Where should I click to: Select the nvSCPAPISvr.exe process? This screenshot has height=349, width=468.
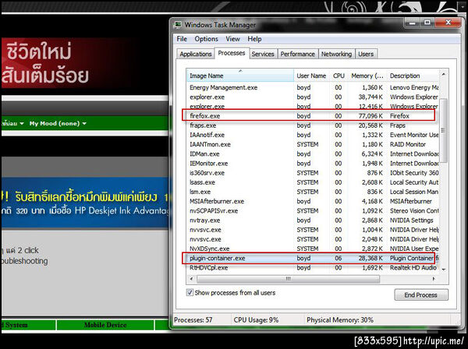tap(313, 210)
